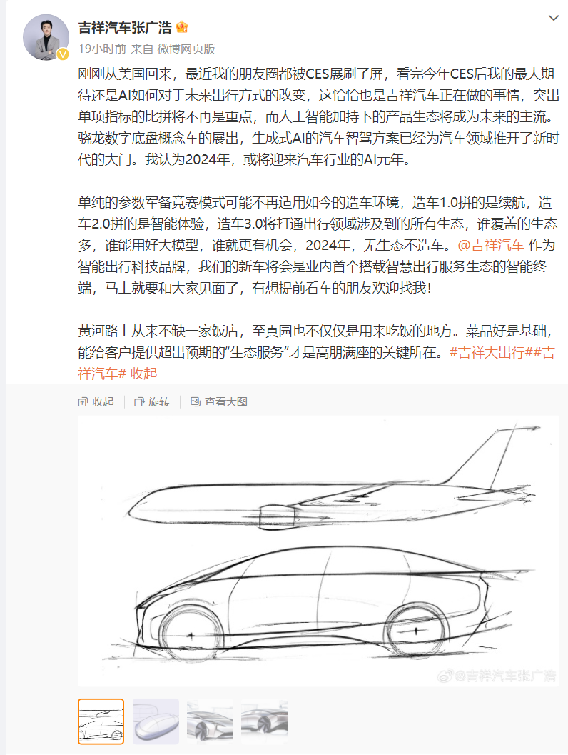Click the view large image icon
This screenshot has width=568, height=755.
point(196,401)
